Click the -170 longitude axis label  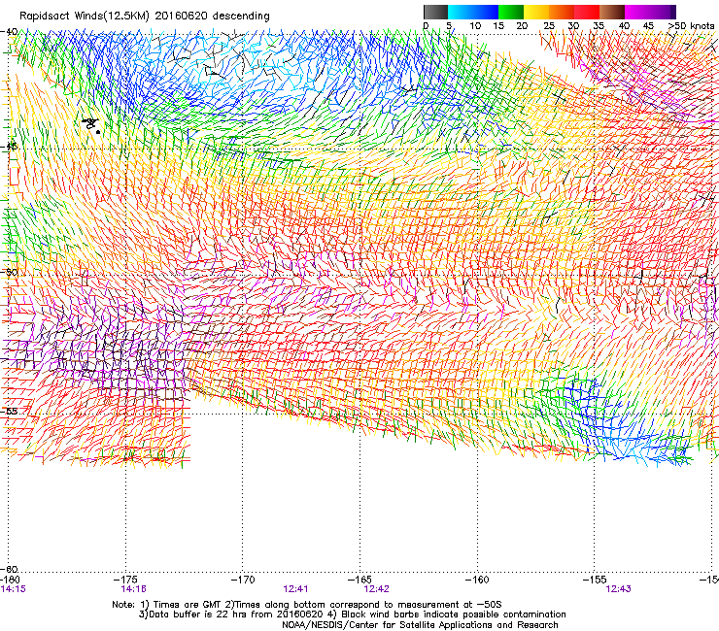coord(243,581)
